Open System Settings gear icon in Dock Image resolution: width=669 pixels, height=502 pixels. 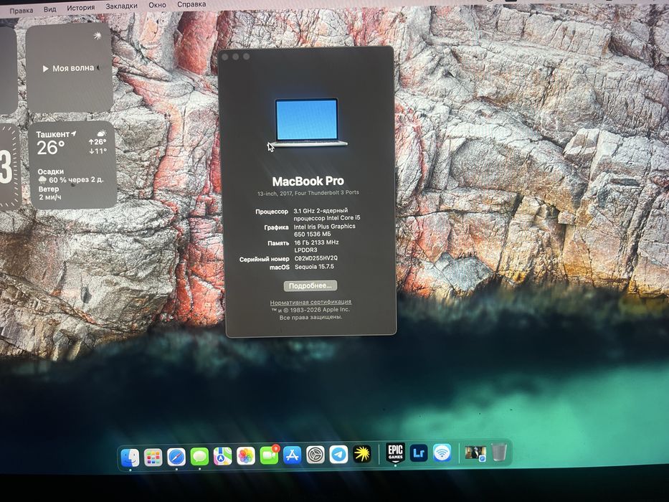point(315,455)
